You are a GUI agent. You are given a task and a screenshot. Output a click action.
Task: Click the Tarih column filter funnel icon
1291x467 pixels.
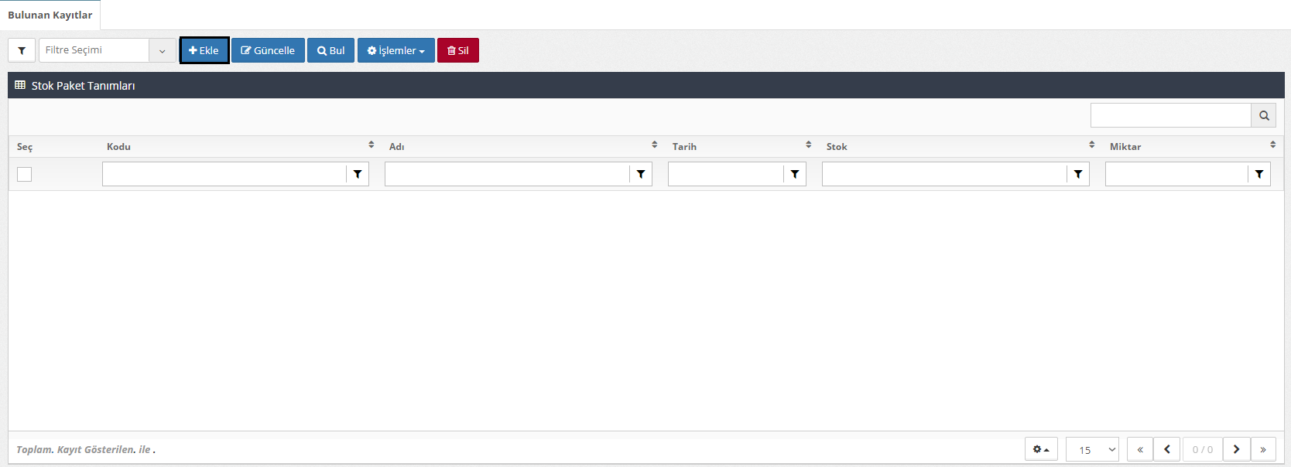[x=795, y=174]
